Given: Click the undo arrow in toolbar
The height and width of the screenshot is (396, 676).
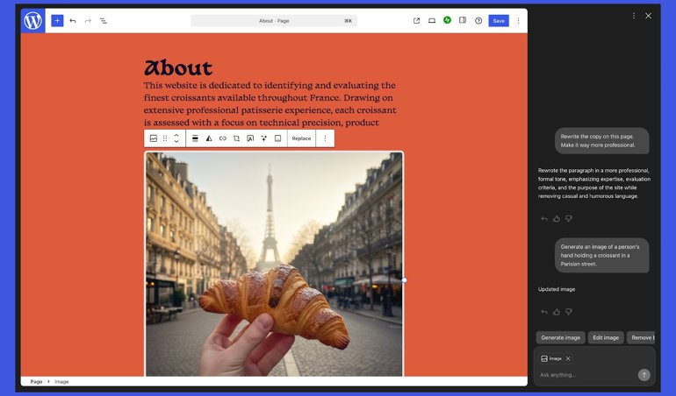Looking at the screenshot, I should [x=73, y=21].
